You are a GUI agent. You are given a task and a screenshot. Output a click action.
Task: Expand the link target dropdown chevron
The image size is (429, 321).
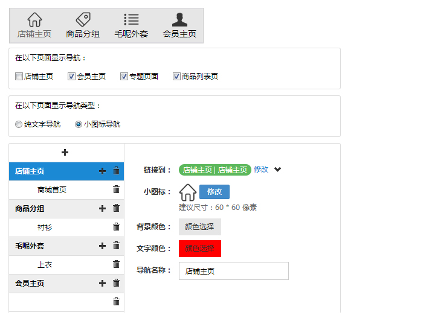point(277,170)
